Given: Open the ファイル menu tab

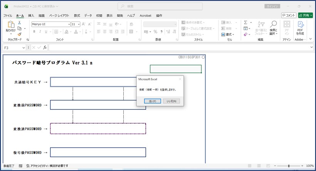Looking at the screenshot, I should [8, 15].
